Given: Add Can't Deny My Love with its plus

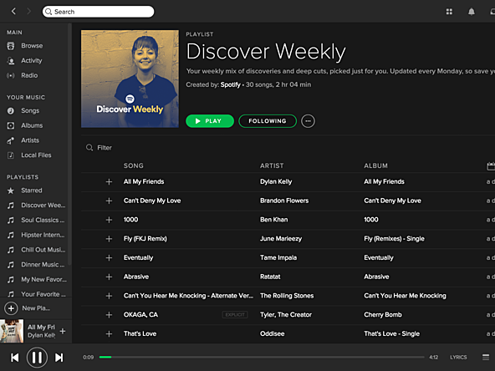Looking at the screenshot, I should (109, 201).
